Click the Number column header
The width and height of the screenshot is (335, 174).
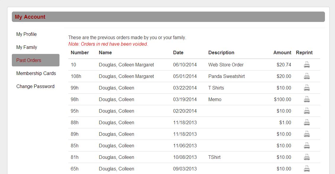pos(80,53)
